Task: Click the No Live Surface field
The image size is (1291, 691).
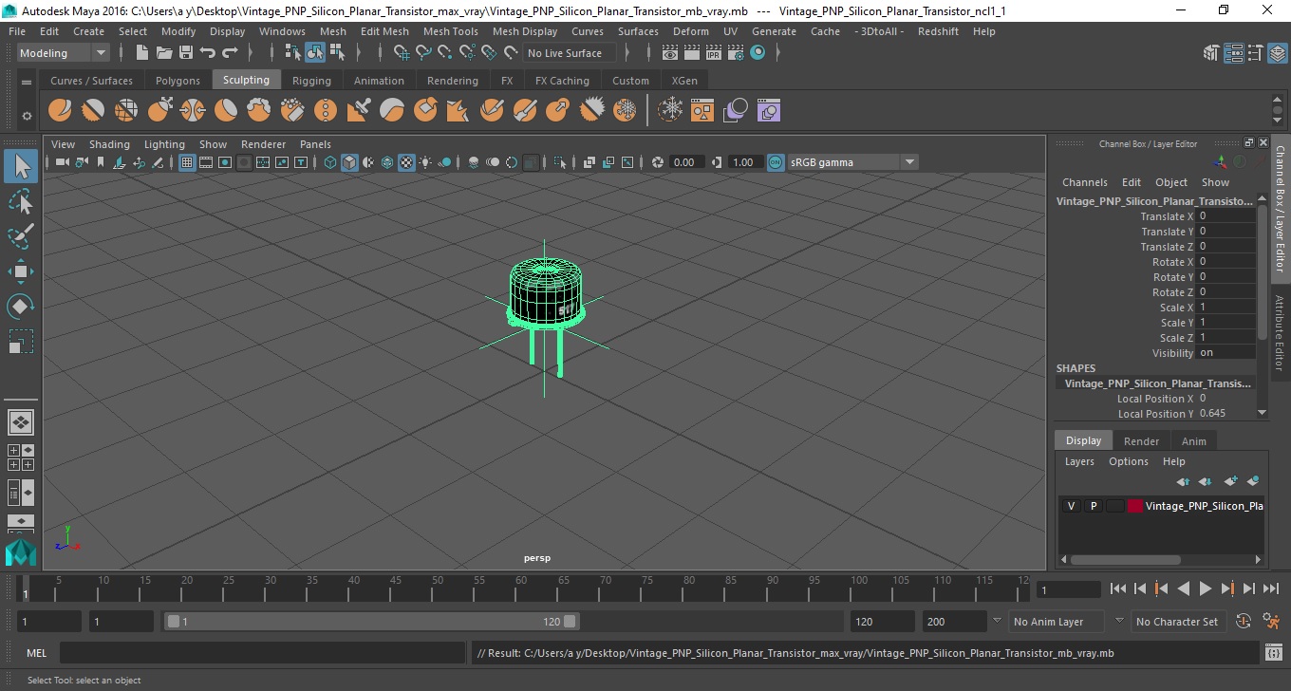Action: coord(569,53)
